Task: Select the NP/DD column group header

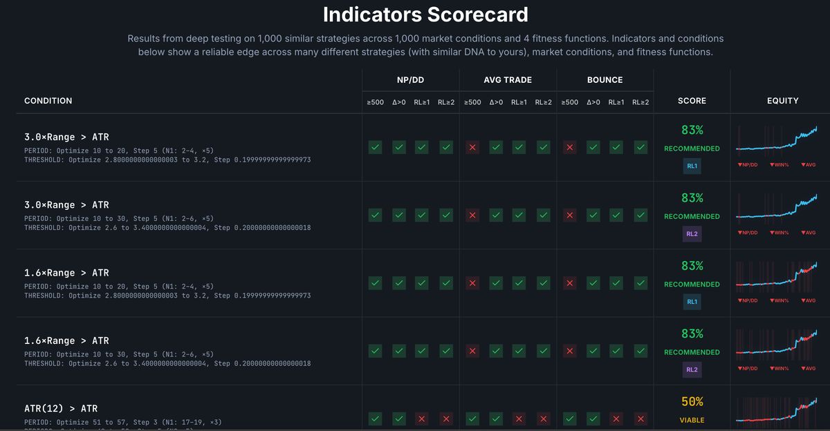Action: (410, 79)
